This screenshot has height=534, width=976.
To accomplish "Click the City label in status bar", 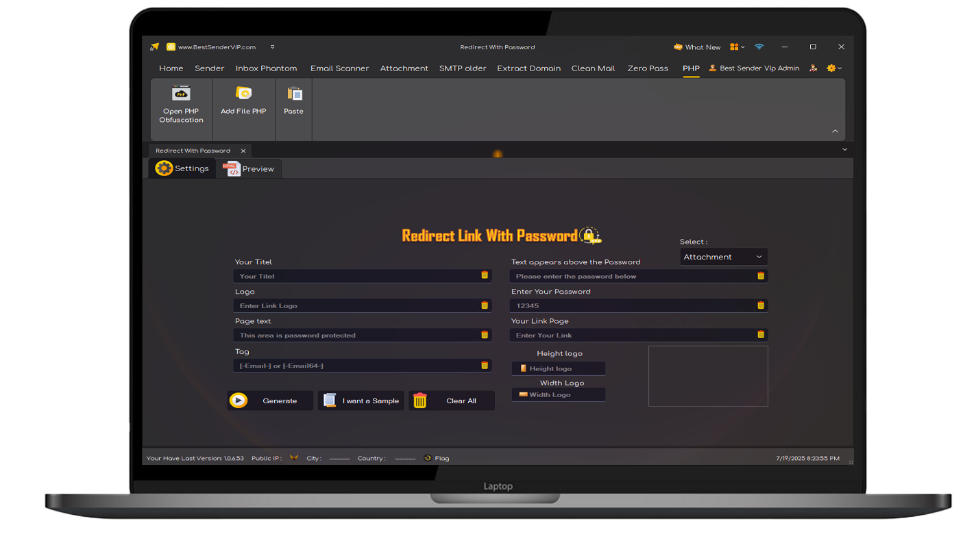I will coord(314,459).
